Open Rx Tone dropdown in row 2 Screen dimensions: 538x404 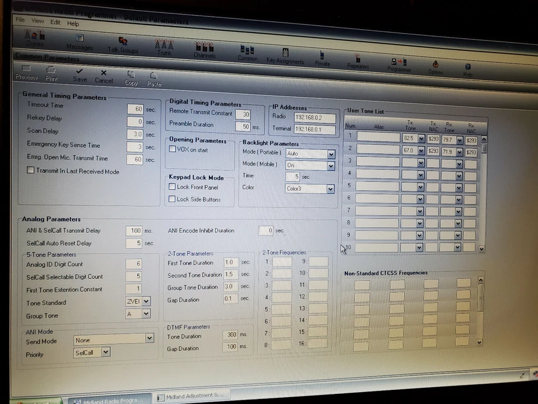tap(460, 152)
